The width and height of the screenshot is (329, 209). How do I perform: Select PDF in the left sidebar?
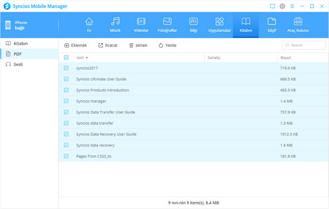point(29,54)
